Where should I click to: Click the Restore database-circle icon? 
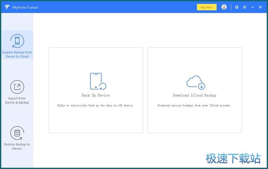[17, 133]
